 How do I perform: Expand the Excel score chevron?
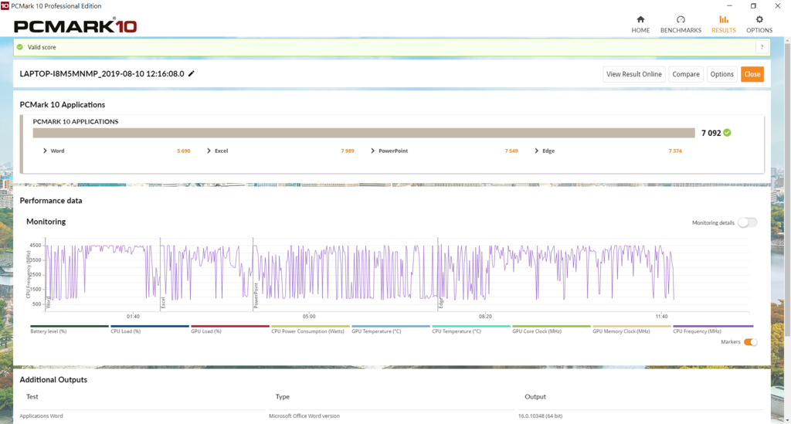pos(209,151)
